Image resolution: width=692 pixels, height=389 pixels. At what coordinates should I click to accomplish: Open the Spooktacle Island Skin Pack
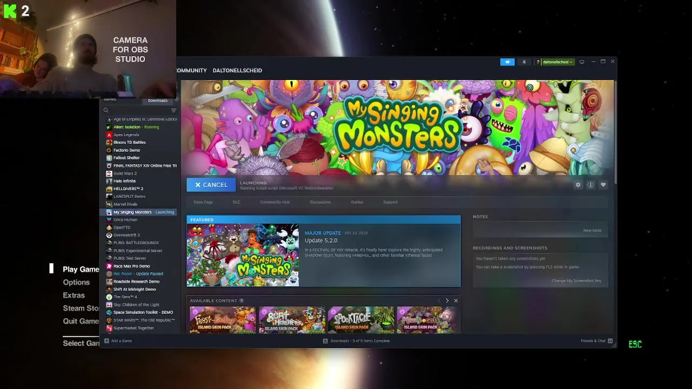click(361, 320)
